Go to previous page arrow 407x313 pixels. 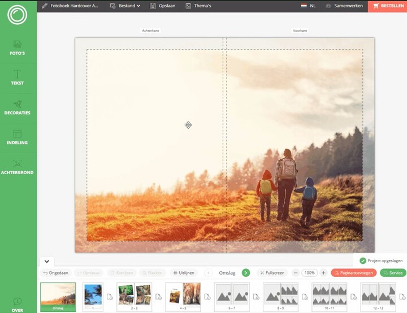(208, 273)
